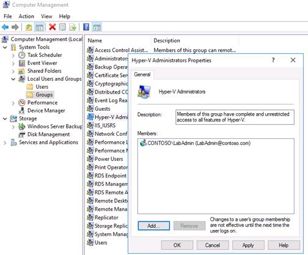The width and height of the screenshot is (308, 255).
Task: Expand the Event Viewer node
Action: click(13, 64)
